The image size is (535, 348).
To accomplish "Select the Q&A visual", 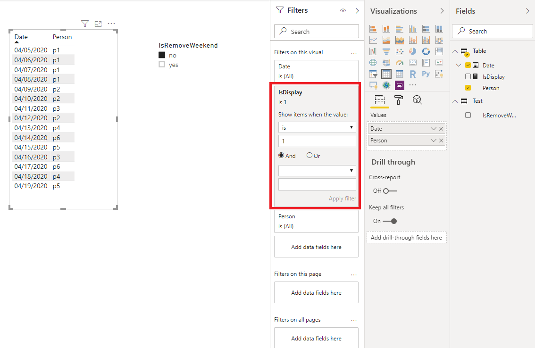I will click(373, 85).
